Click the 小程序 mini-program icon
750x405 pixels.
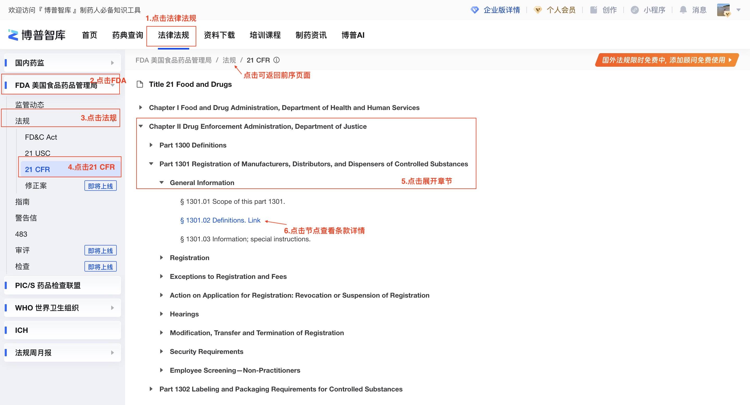point(635,10)
